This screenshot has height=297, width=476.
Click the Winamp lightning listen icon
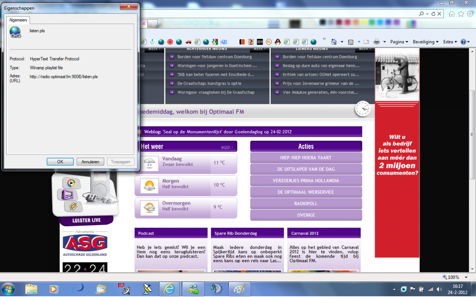coord(73,206)
